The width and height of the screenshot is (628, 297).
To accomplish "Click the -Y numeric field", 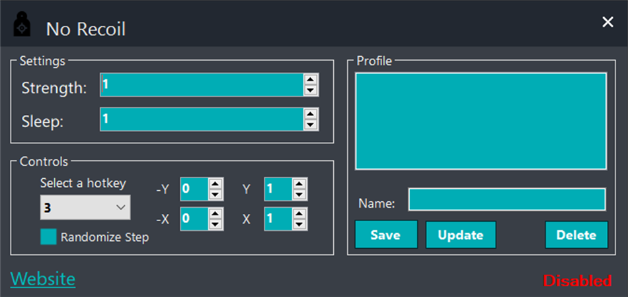I will point(194,189).
